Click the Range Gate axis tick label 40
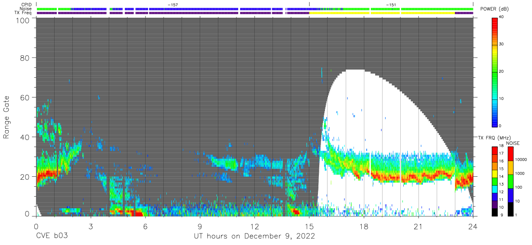 coord(25,137)
